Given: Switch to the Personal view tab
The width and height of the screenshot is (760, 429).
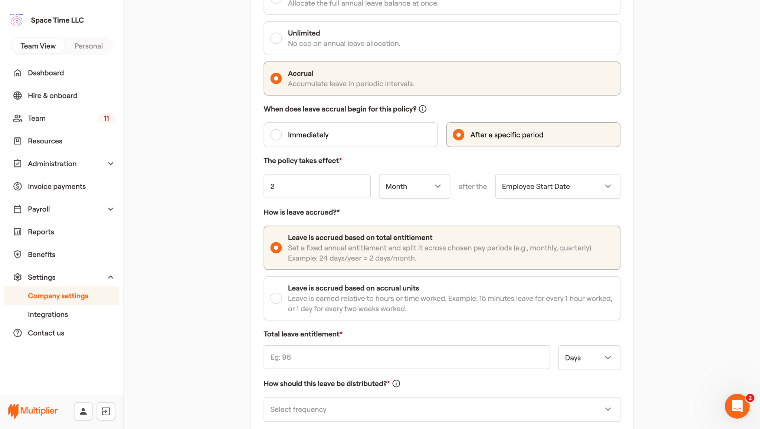Looking at the screenshot, I should pos(88,46).
